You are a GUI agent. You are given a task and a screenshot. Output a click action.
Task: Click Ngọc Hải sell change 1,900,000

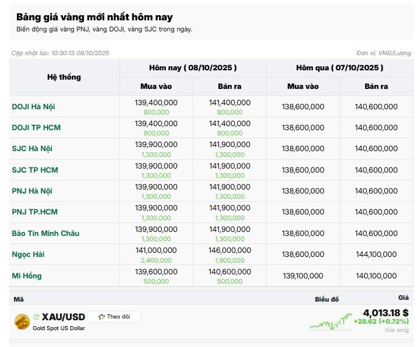click(x=229, y=260)
